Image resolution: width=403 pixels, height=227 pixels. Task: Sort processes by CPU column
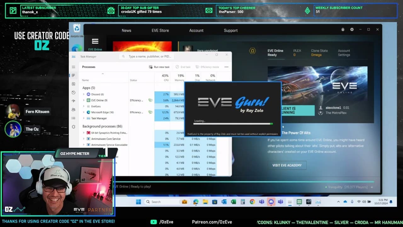coord(165,78)
